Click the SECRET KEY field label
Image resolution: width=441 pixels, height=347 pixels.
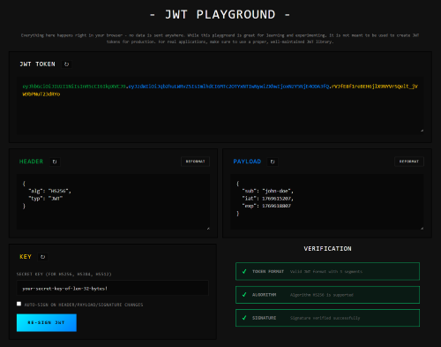[x=64, y=274]
